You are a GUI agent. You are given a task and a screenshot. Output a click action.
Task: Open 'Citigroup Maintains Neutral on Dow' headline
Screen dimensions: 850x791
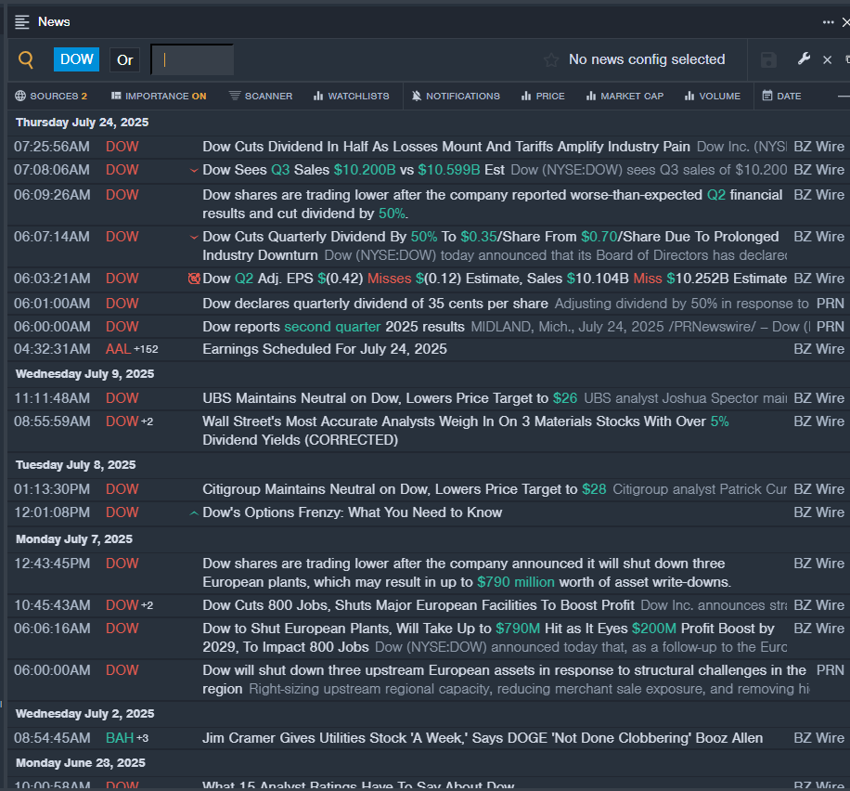[405, 489]
